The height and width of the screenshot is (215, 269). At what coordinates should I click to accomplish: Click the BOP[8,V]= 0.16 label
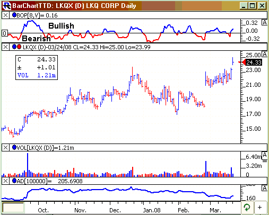pyautogui.click(x=37, y=15)
